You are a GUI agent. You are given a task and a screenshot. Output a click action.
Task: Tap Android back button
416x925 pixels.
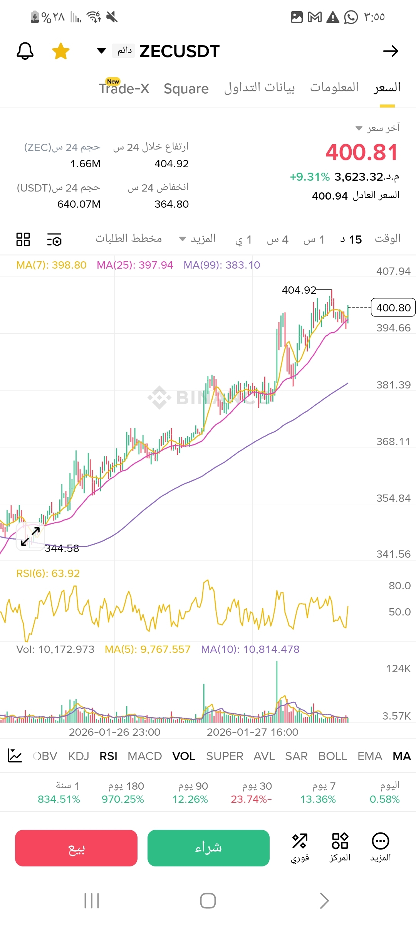click(324, 901)
